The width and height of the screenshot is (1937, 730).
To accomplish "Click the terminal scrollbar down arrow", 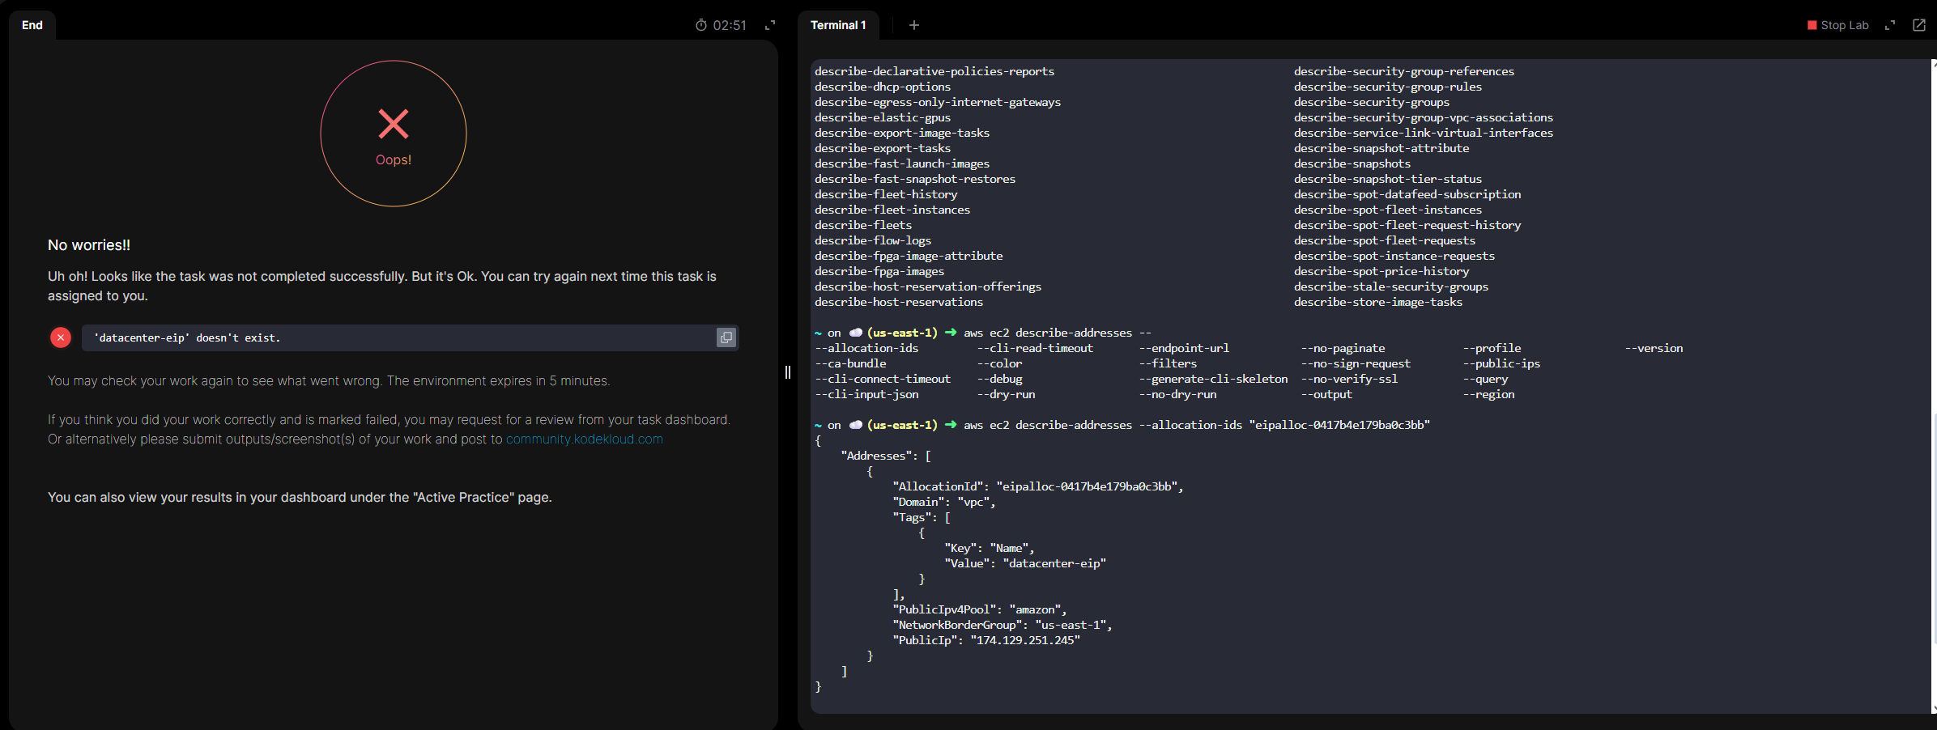I will (x=1934, y=708).
